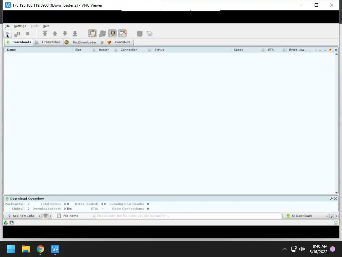Open the All Downloads filter dropdown
This screenshot has width=342, height=257.
point(306,216)
